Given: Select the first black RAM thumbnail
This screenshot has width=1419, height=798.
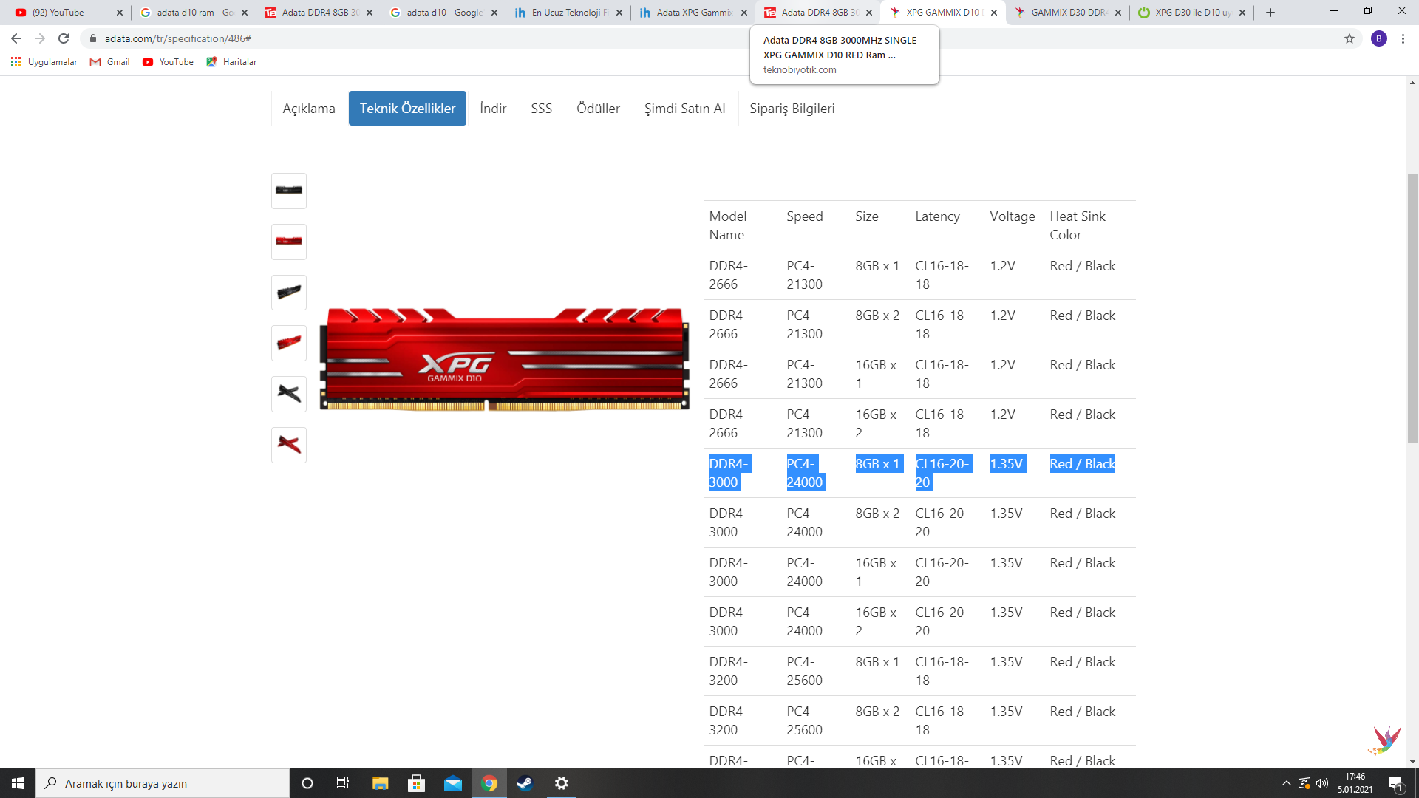Looking at the screenshot, I should [288, 191].
